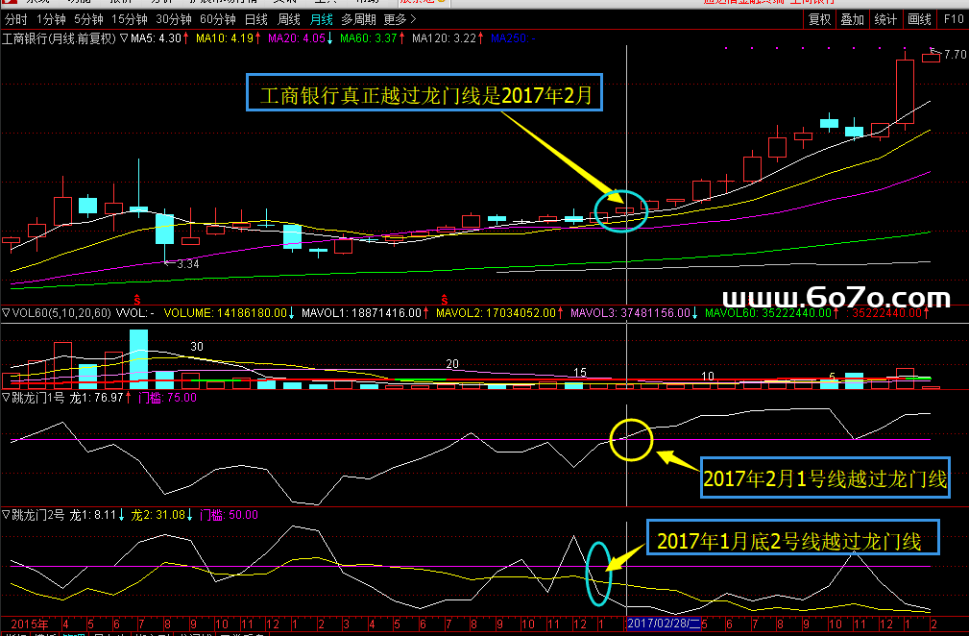Click the 2017/02/28 date marker

coord(663,624)
